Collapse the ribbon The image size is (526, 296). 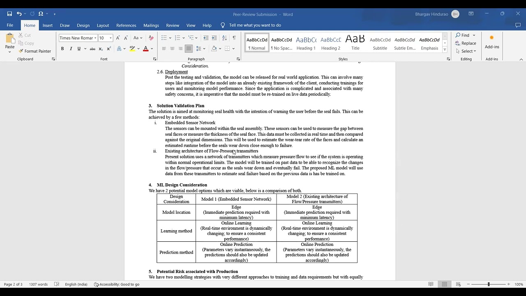(x=521, y=59)
